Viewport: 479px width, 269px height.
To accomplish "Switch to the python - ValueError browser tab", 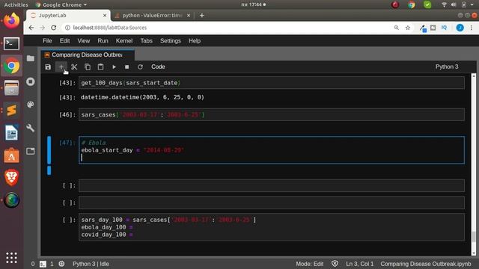I will pos(152,15).
